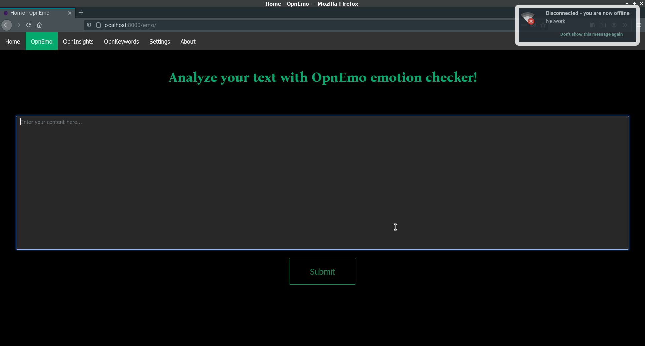
Task: Click the page actions ellipsis in address bar
Action: [x=524, y=25]
